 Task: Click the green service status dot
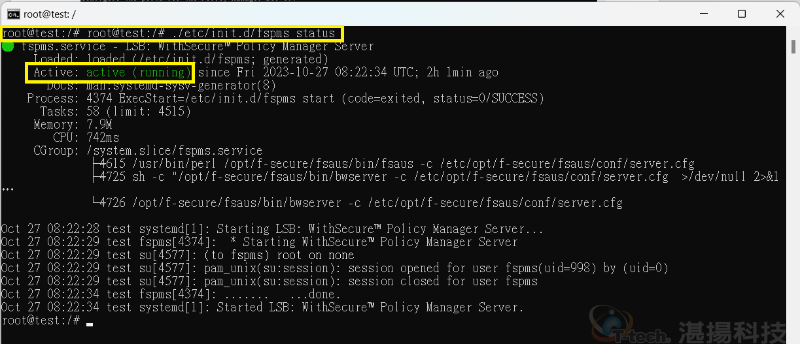(x=8, y=46)
